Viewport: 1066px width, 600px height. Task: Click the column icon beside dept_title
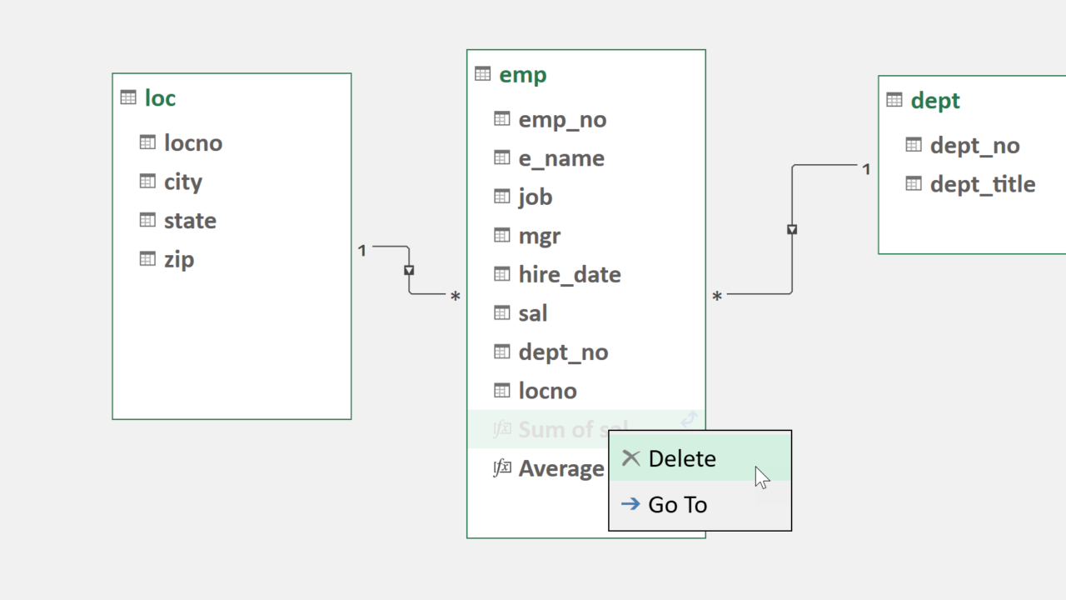click(914, 184)
